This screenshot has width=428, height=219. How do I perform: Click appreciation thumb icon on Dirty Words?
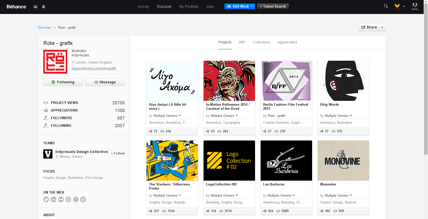(322, 131)
